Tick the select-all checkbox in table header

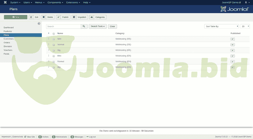point(54,33)
